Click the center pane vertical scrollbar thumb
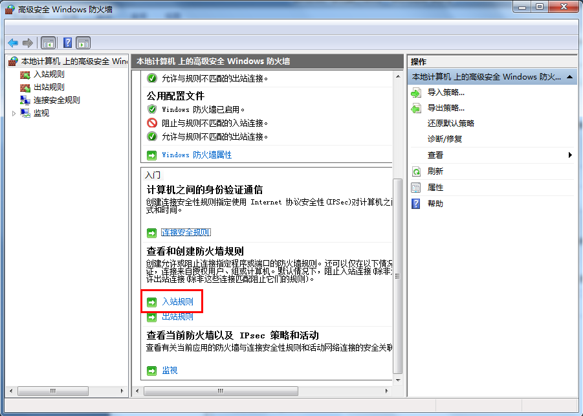This screenshot has height=416, width=583. (x=397, y=276)
